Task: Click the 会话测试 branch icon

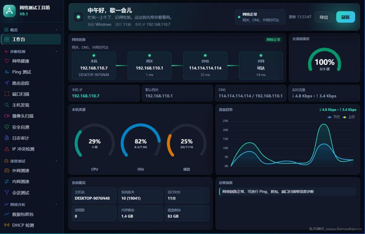Action: tap(7, 192)
